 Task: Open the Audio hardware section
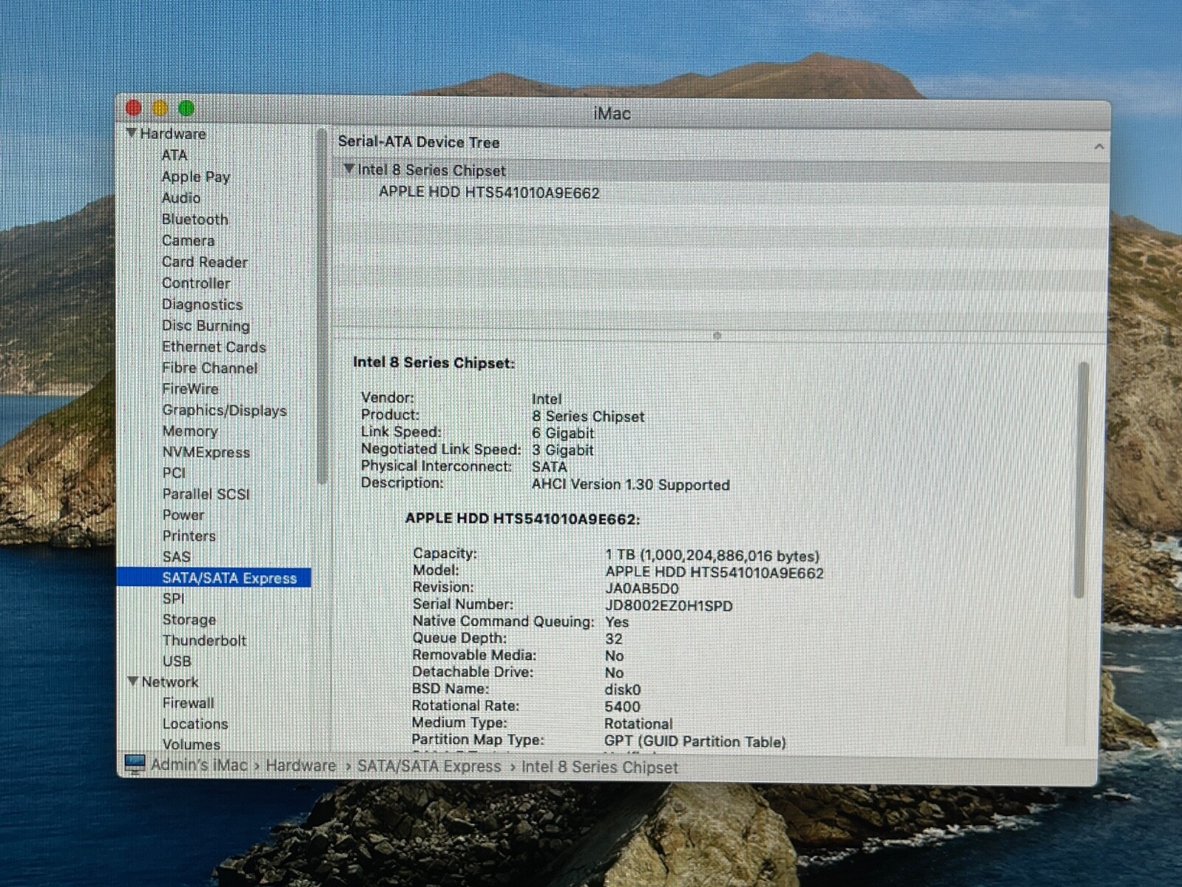181,197
